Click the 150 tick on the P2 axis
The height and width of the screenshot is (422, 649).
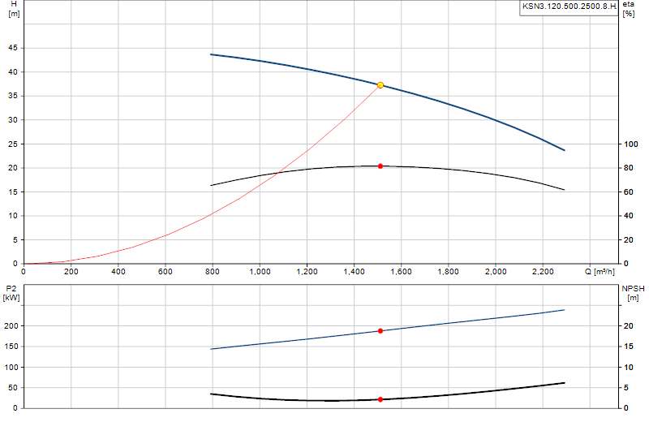coord(11,347)
